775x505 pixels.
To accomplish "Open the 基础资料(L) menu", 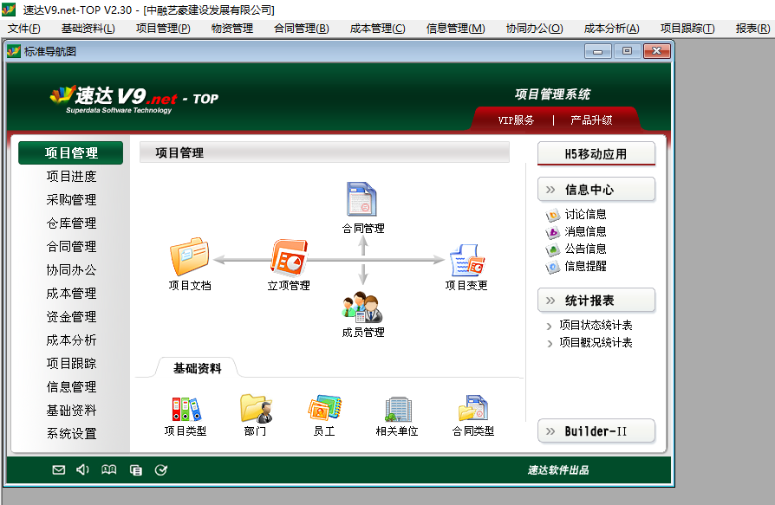I will pyautogui.click(x=88, y=29).
